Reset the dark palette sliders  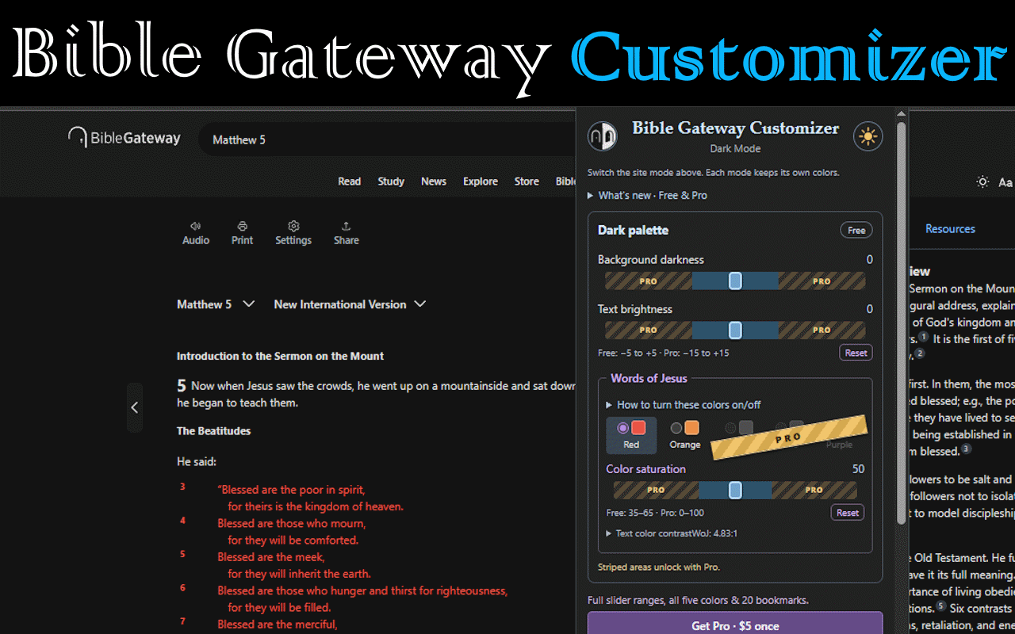click(856, 353)
